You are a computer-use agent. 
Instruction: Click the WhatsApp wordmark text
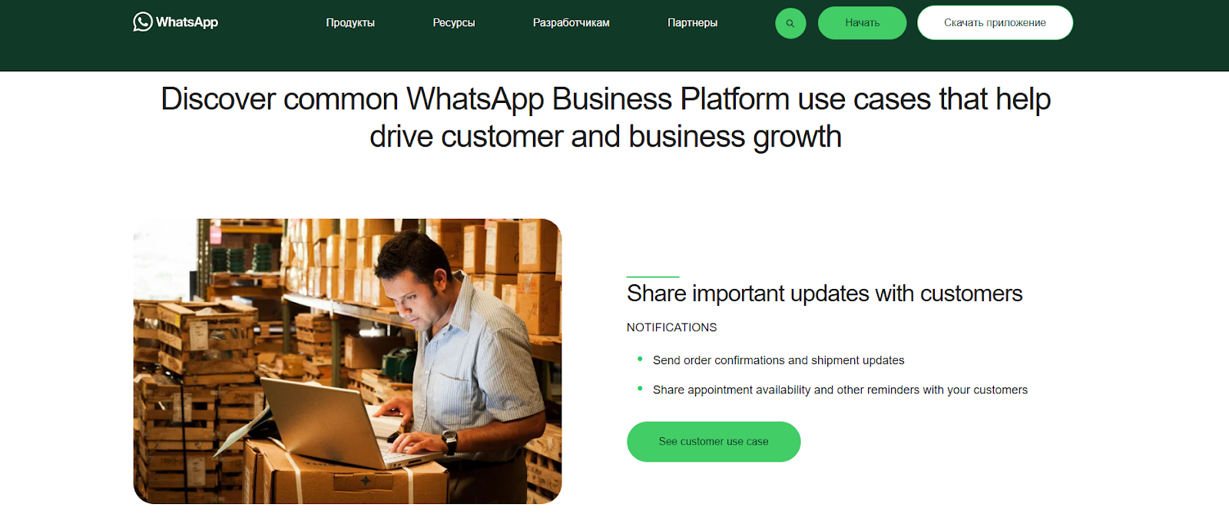(x=187, y=22)
